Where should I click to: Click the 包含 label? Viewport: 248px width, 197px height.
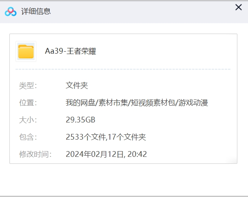pos(28,137)
